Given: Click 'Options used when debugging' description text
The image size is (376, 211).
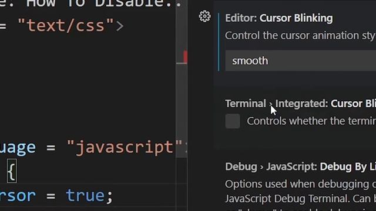Looking at the screenshot, I should click(300, 184).
